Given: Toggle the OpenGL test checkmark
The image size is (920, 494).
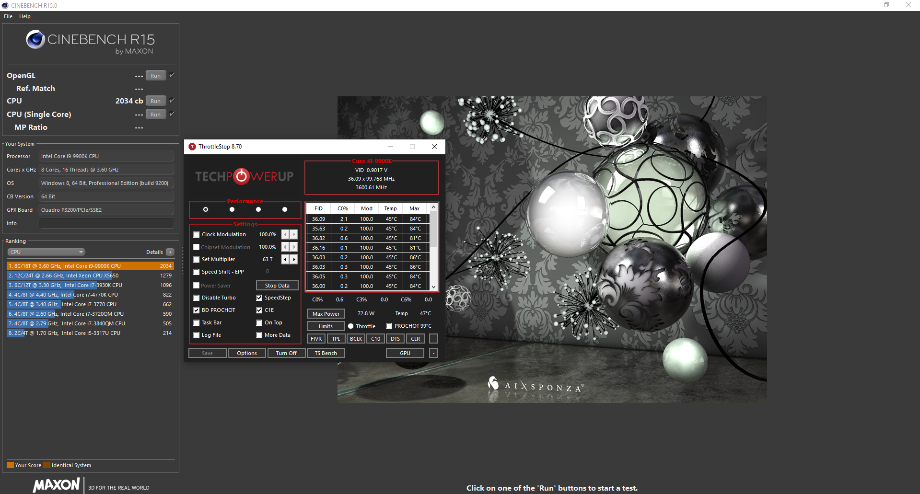Looking at the screenshot, I should (172, 75).
